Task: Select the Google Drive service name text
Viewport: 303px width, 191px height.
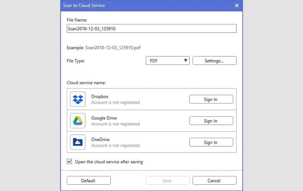Action: tap(104, 118)
